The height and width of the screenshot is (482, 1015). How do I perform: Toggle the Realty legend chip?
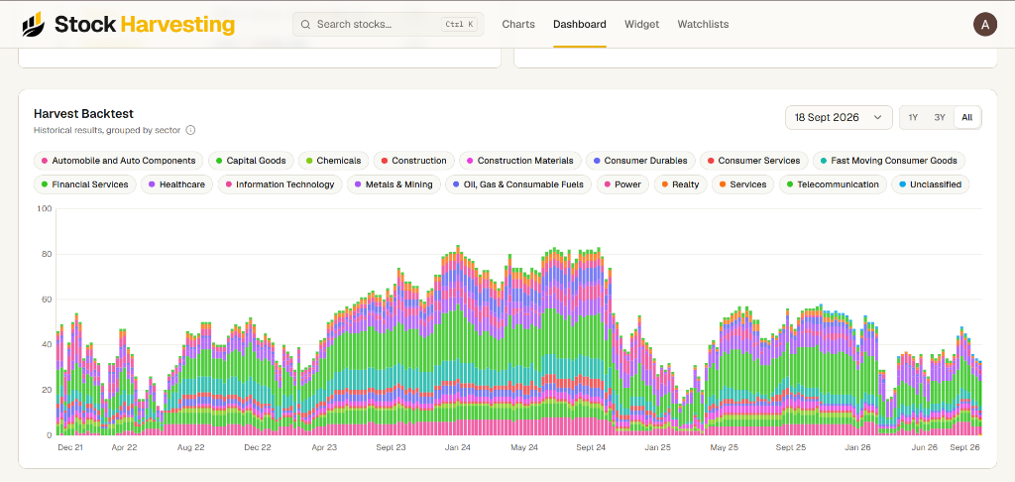680,184
